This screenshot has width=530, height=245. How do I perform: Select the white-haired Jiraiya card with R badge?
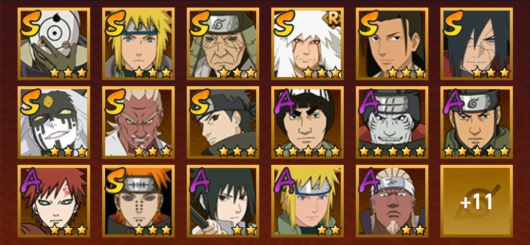[x=308, y=44]
